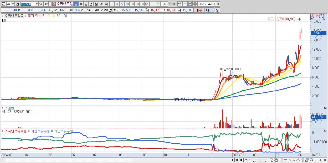328x163 pixels.
Task: Select the 주 weekly chart period
Action: coord(81,4)
